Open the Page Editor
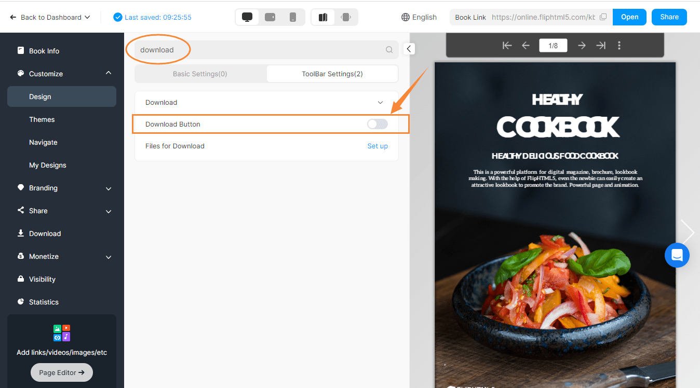Image resolution: width=700 pixels, height=388 pixels. pyautogui.click(x=61, y=372)
